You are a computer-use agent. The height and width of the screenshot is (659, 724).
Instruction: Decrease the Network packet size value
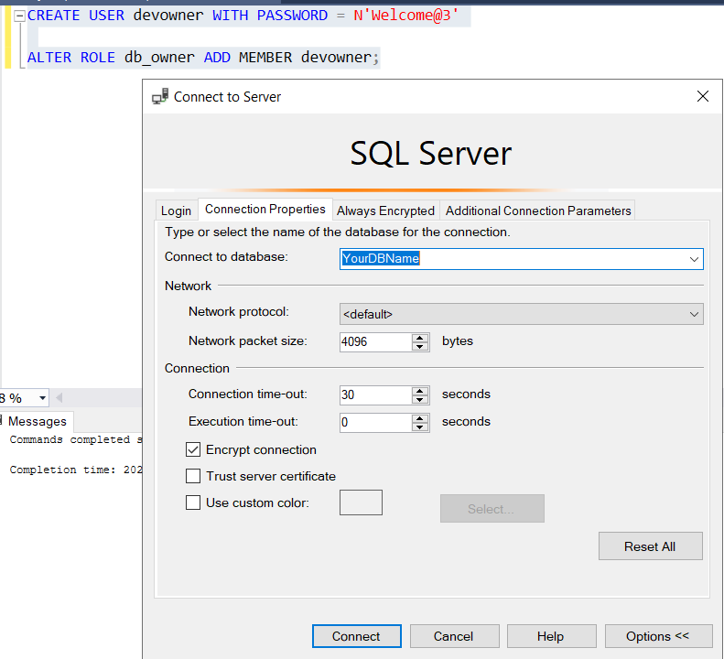coord(420,346)
